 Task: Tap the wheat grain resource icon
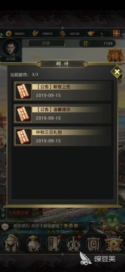(x=36, y=33)
